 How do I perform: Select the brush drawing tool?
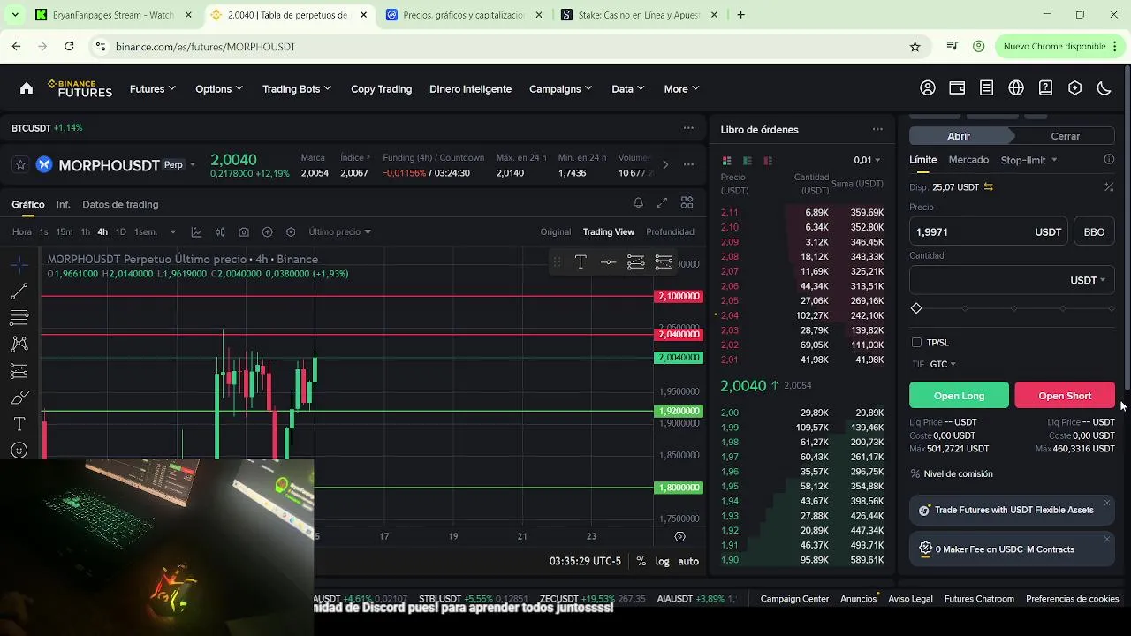pos(19,397)
